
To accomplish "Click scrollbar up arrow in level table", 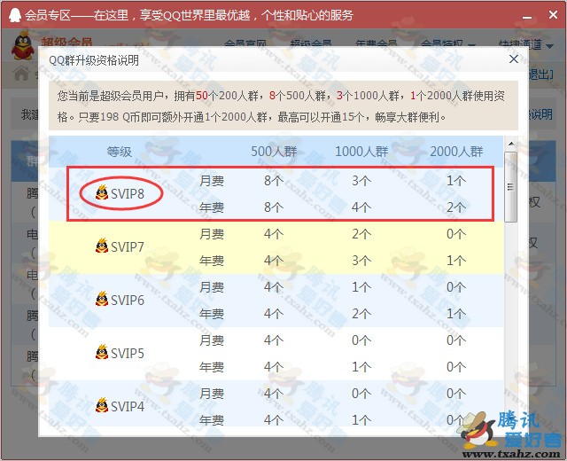I will (511, 144).
